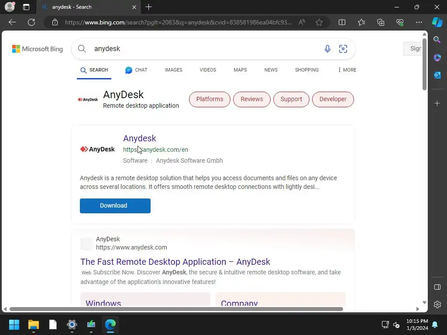Activate Read aloud icon in address bar
This screenshot has height=335, width=447.
[x=302, y=22]
